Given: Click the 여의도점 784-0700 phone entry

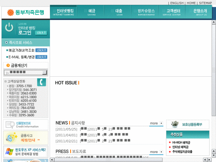Looking at the screenshot, I should coord(21,108).
